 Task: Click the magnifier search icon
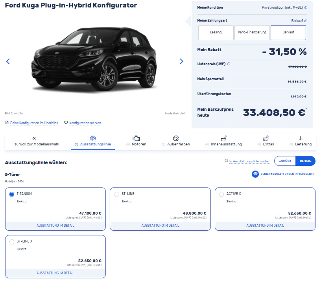[227, 161]
